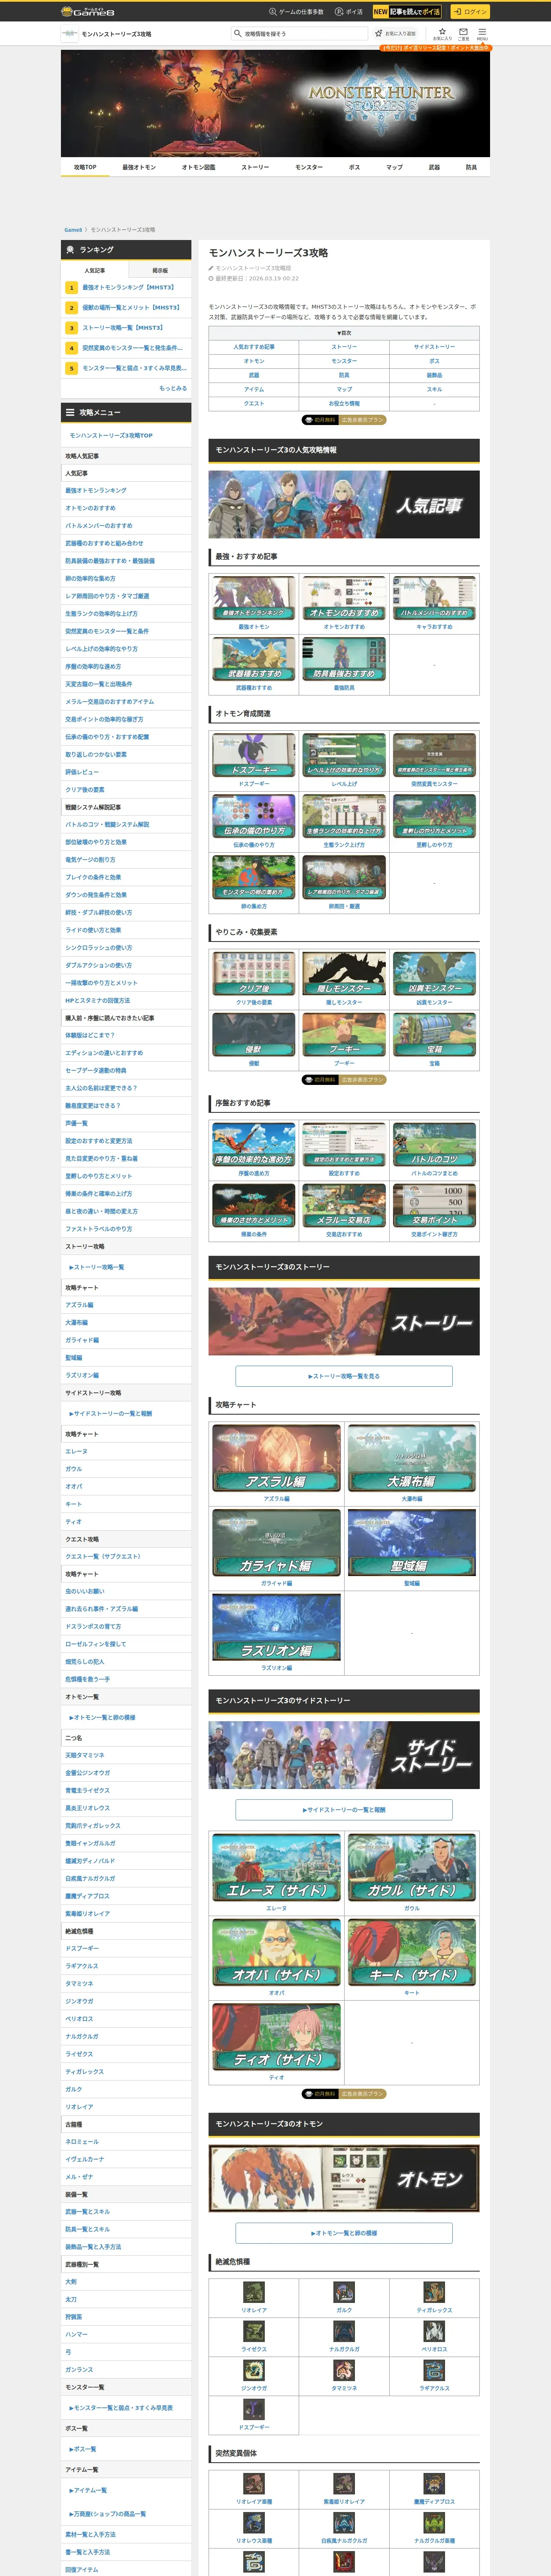Screen dimensions: 551x2576
Task: Open the オトモン図鑑 navigation tab
Action: tap(198, 167)
